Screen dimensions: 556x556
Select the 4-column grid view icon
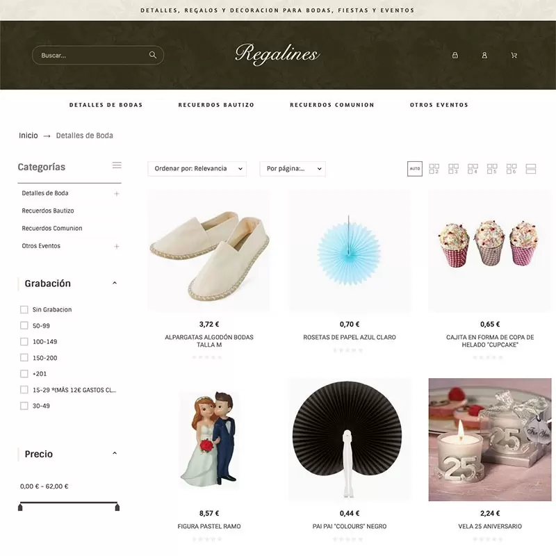473,169
